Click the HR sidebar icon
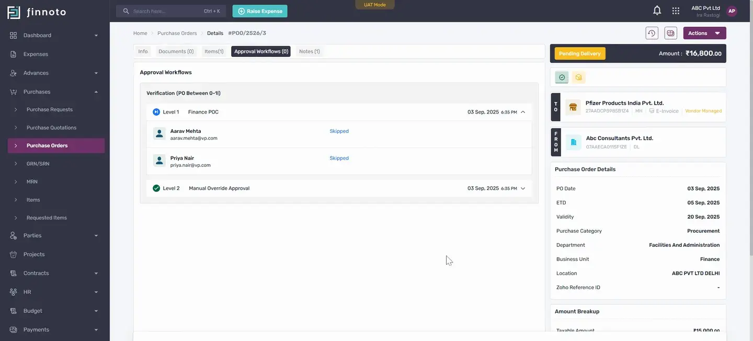The height and width of the screenshot is (341, 753). tap(14, 292)
